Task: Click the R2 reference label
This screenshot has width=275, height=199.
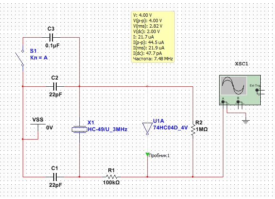Action: click(x=199, y=122)
